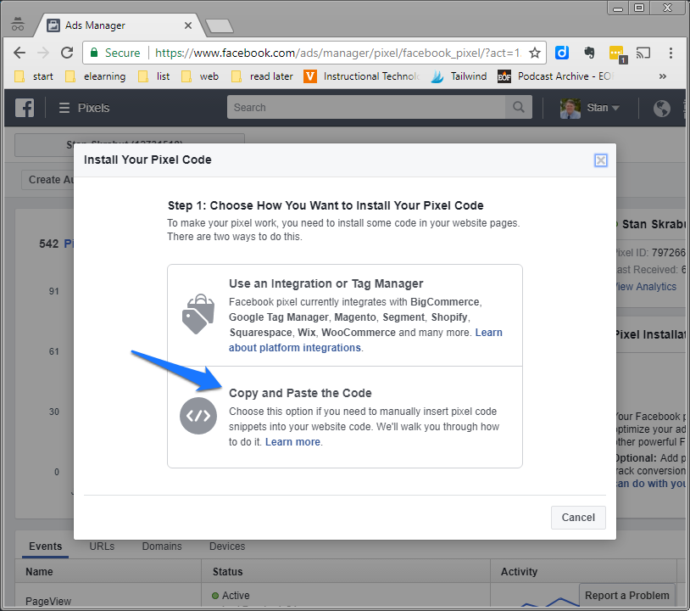Click the globe notifications icon
This screenshot has height=611, width=690.
[661, 108]
